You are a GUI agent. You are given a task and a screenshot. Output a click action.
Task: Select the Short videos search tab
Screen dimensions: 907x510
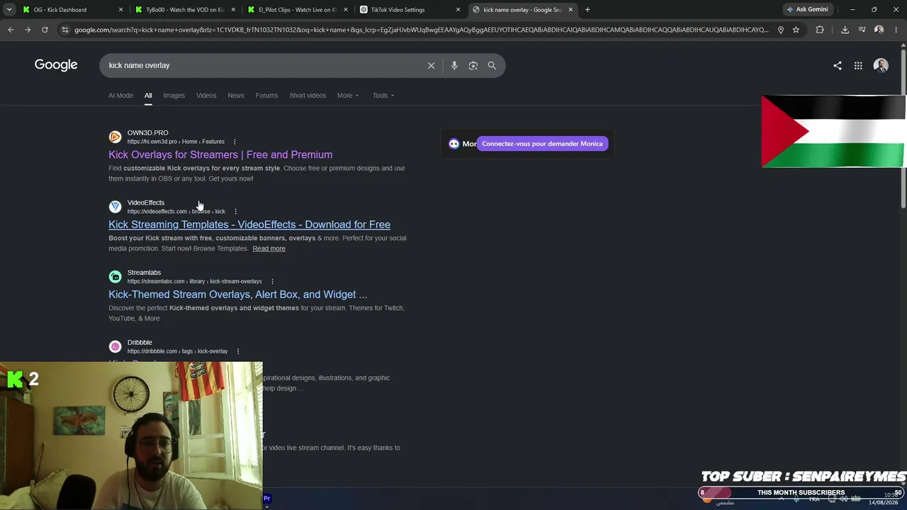click(308, 96)
